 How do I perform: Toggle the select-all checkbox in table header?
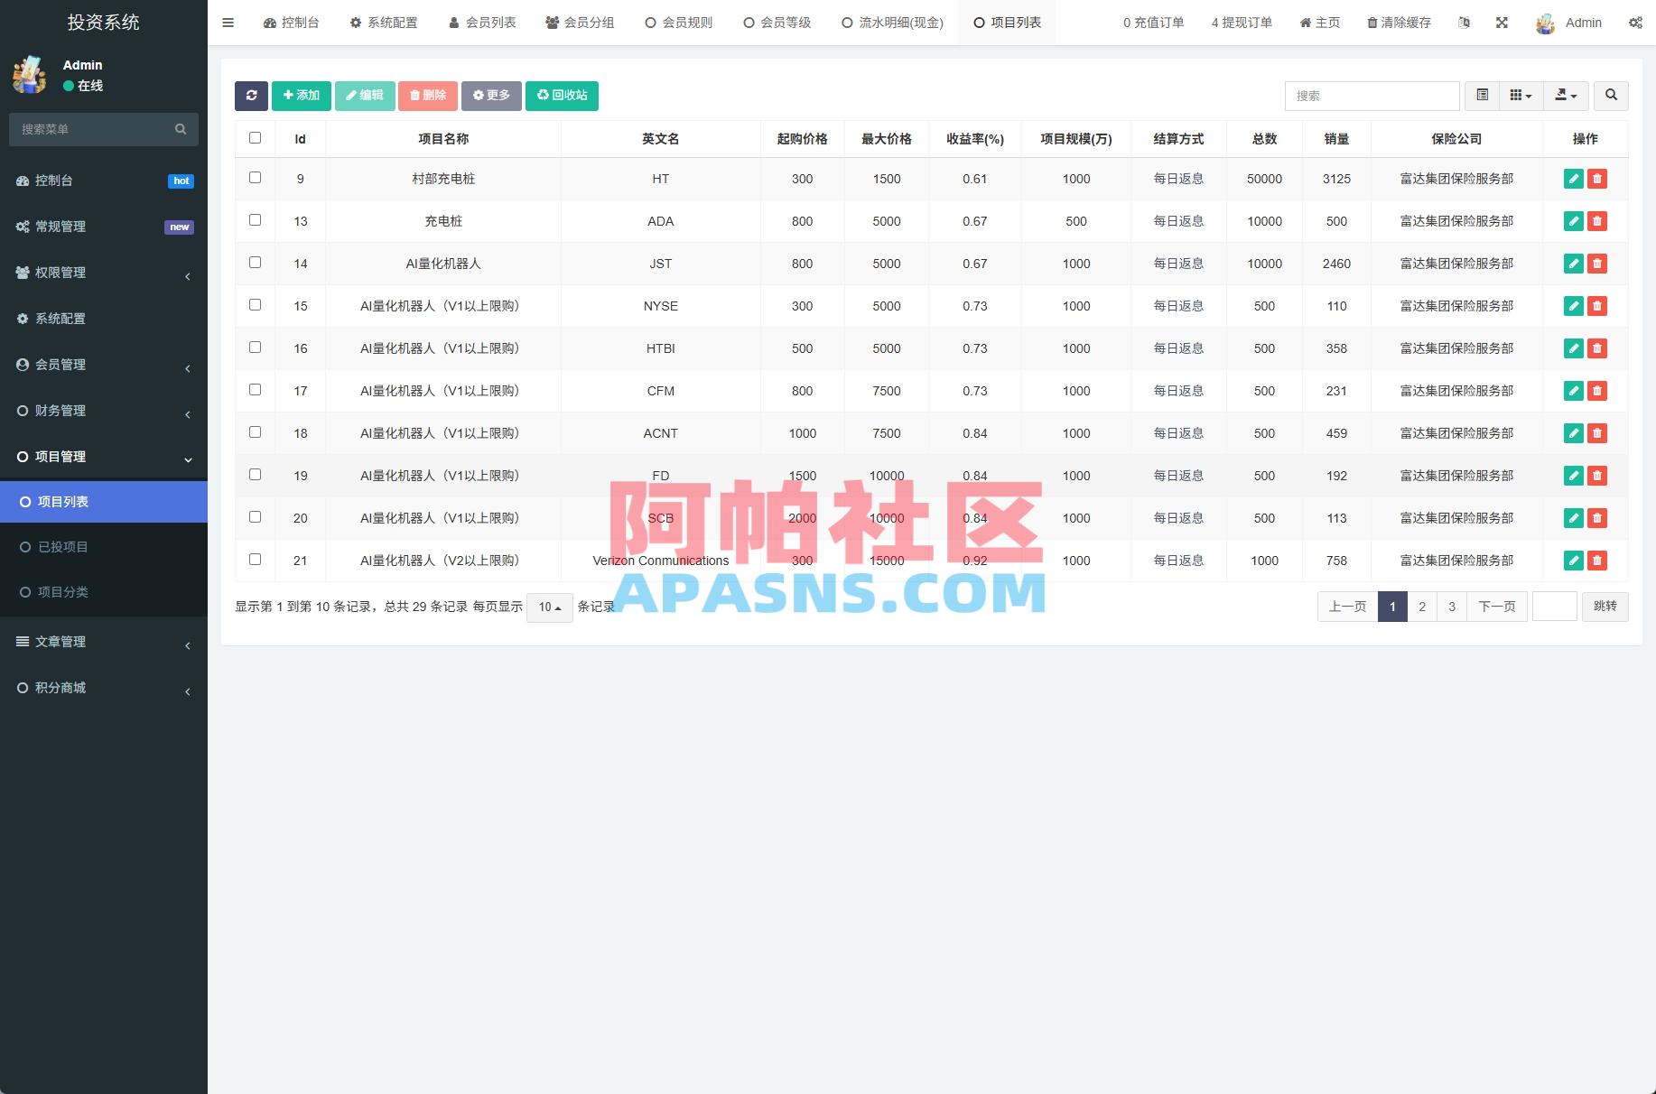(x=255, y=137)
